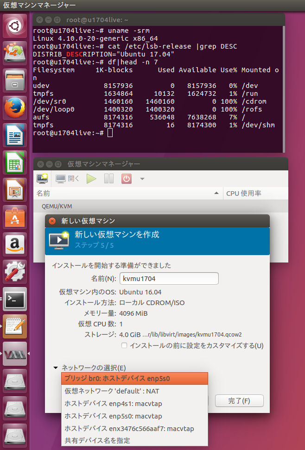
Task: Open LibreOffice Calc from launcher
Action: point(15,162)
